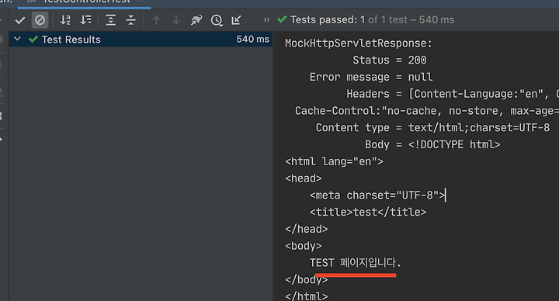Click the 'TEST 페이지입니다.' line

pyautogui.click(x=355, y=263)
